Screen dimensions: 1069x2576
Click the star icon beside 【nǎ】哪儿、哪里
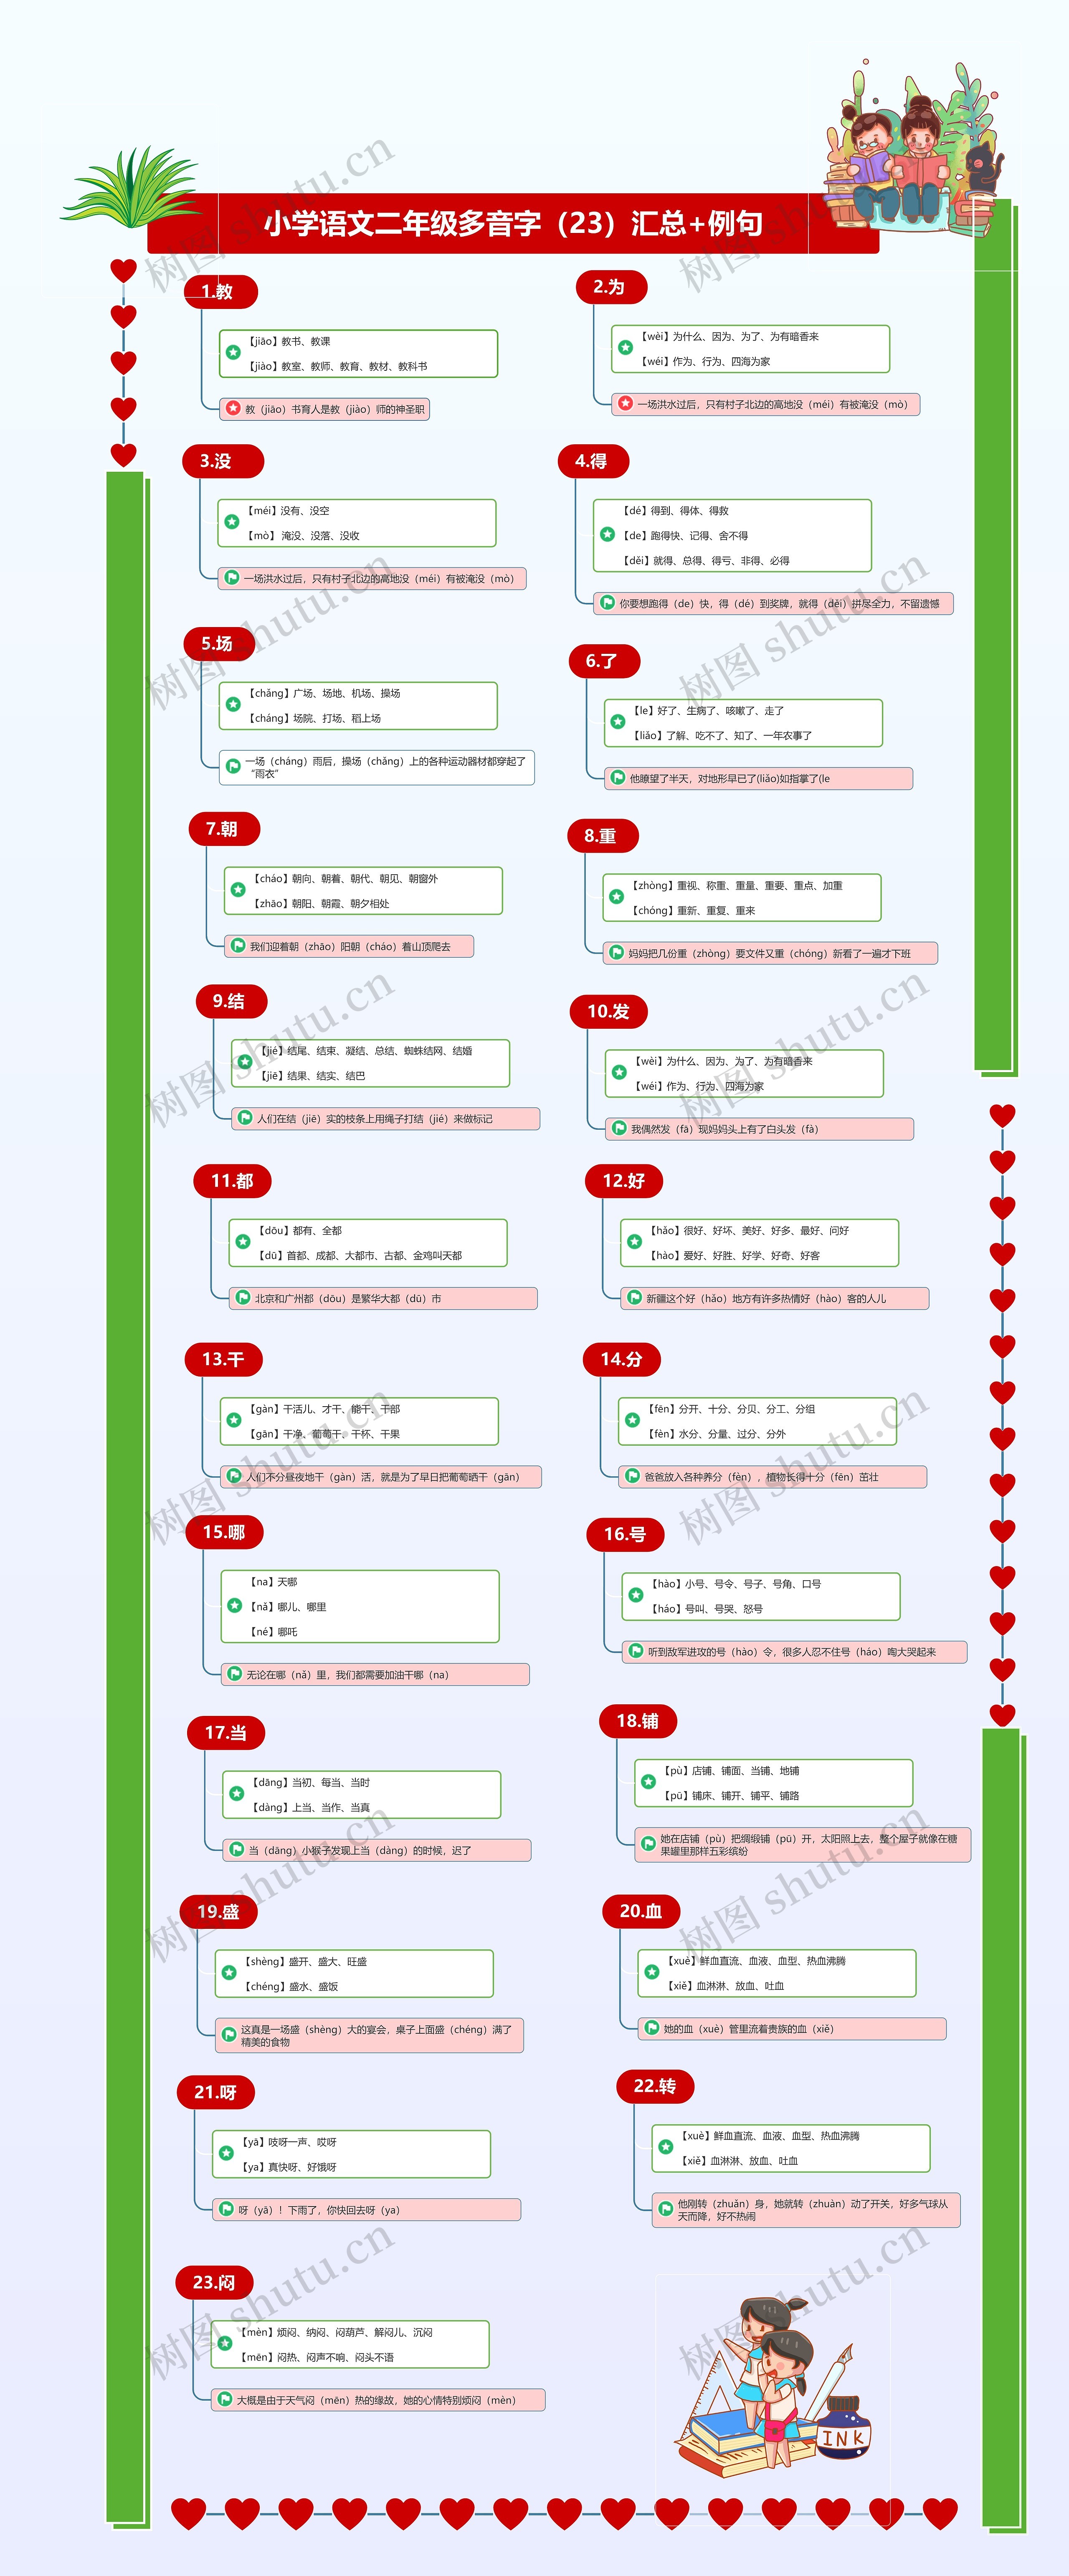[235, 1606]
